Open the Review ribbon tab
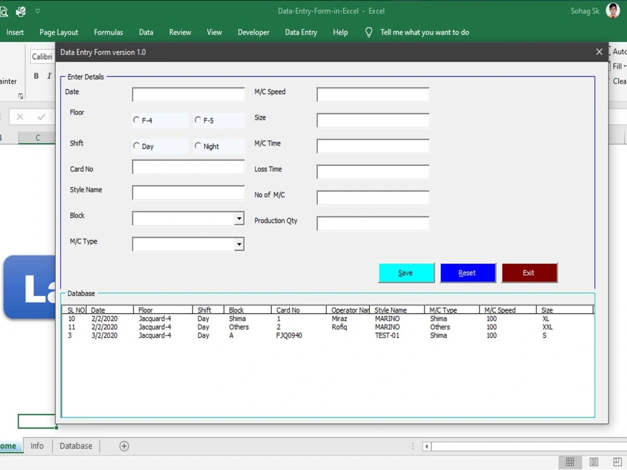The image size is (627, 470). pos(180,33)
